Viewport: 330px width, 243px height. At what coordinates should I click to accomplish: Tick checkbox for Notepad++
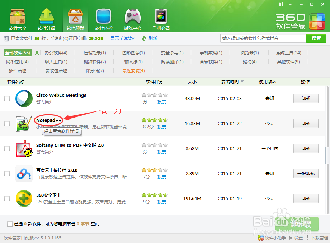(x=7, y=124)
